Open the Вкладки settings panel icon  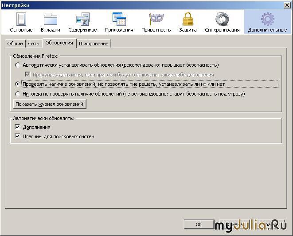[51, 22]
